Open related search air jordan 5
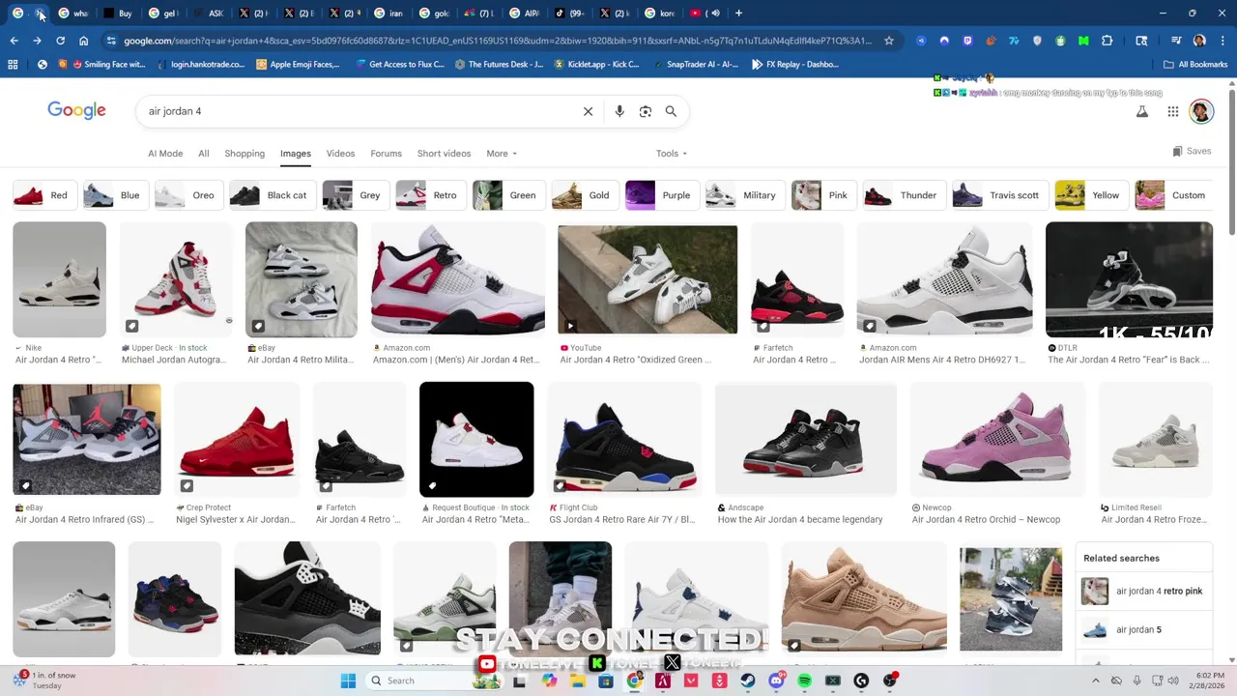This screenshot has width=1237, height=696. [1144, 629]
